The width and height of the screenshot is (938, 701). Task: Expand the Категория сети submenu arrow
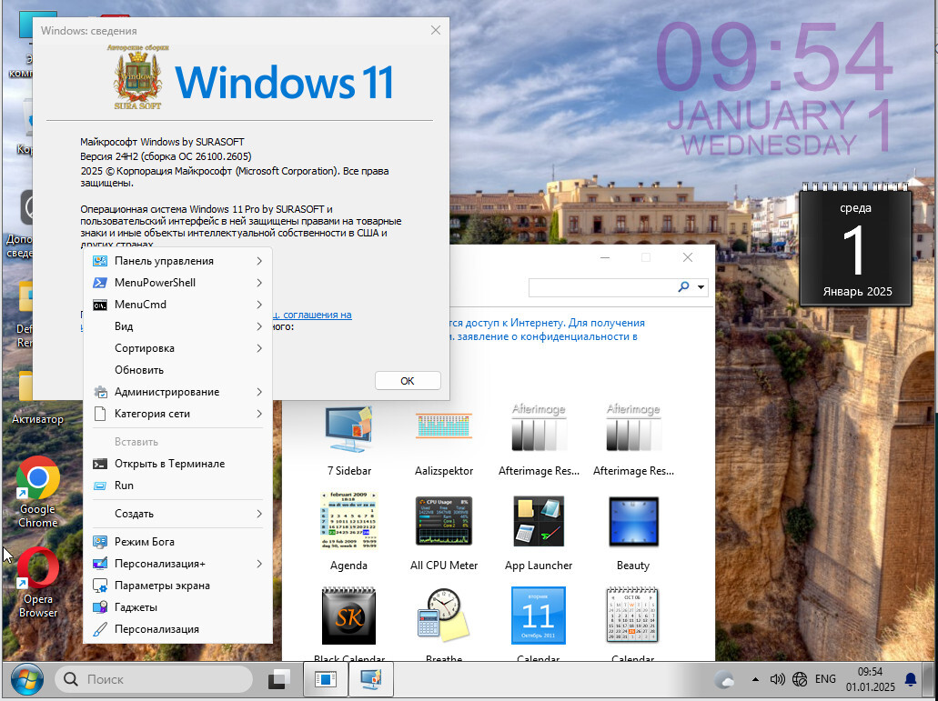pyautogui.click(x=259, y=414)
